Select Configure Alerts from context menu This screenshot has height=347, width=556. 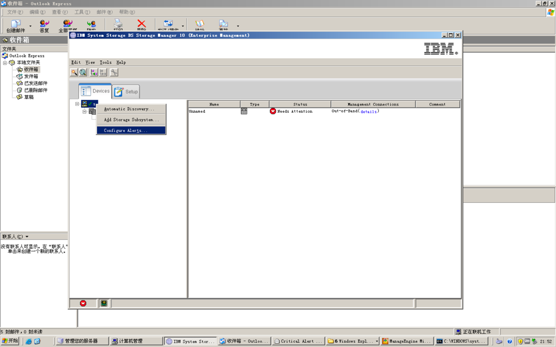point(126,130)
